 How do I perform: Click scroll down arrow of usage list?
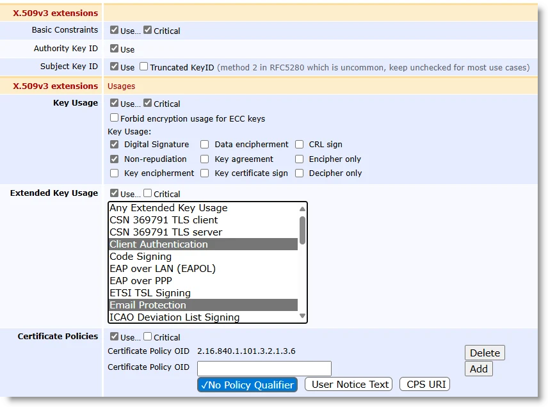pyautogui.click(x=302, y=316)
